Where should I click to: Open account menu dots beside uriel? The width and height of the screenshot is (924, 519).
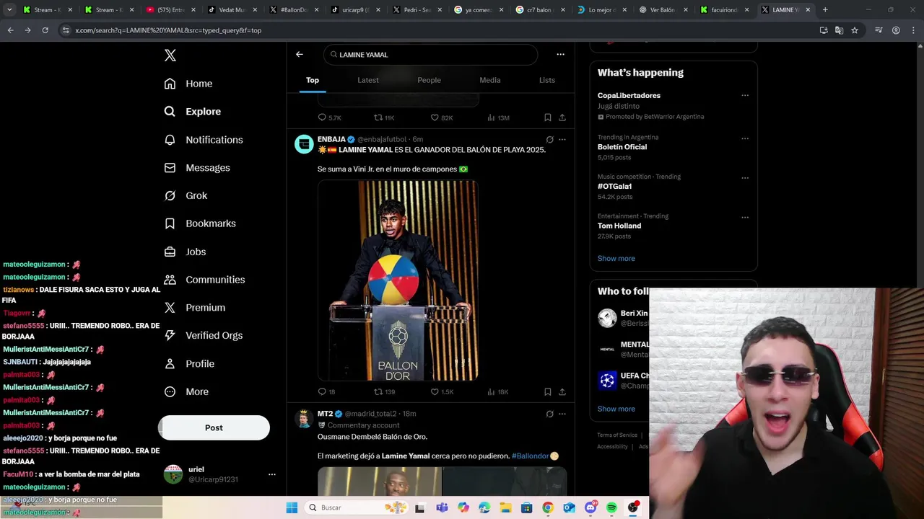tap(272, 474)
